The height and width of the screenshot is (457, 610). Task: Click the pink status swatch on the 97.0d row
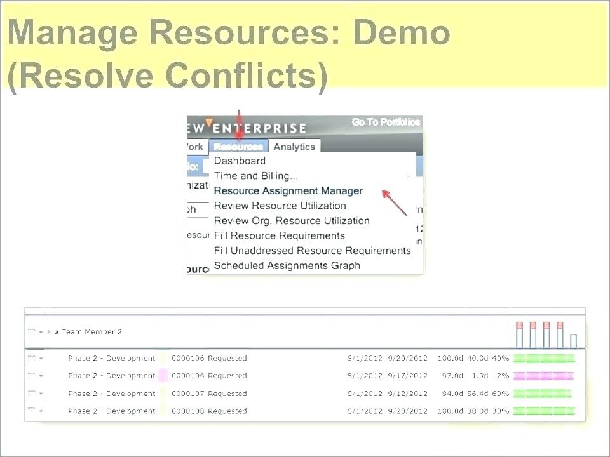point(163,376)
